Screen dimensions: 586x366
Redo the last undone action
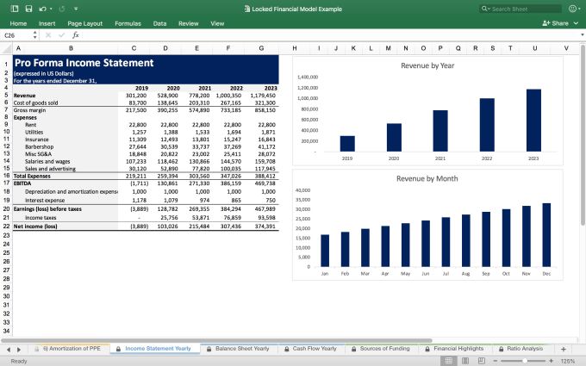click(x=62, y=9)
